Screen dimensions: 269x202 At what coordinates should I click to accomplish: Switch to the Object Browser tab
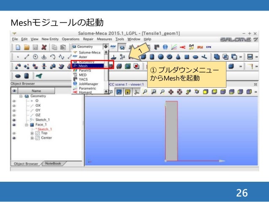pos(26,164)
